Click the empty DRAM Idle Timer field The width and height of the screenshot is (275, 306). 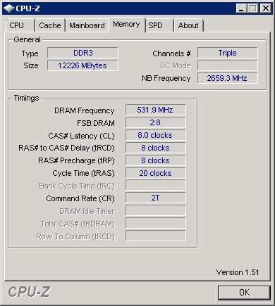[155, 210]
